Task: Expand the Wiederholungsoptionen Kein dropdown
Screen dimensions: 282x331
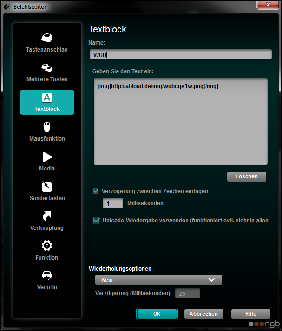Action: (x=158, y=280)
